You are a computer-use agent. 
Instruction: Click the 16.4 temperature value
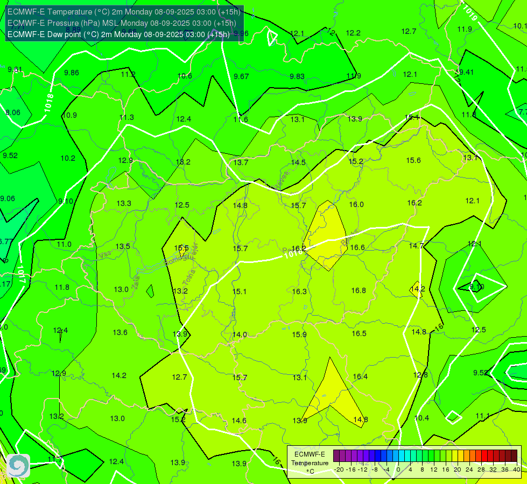360,376
